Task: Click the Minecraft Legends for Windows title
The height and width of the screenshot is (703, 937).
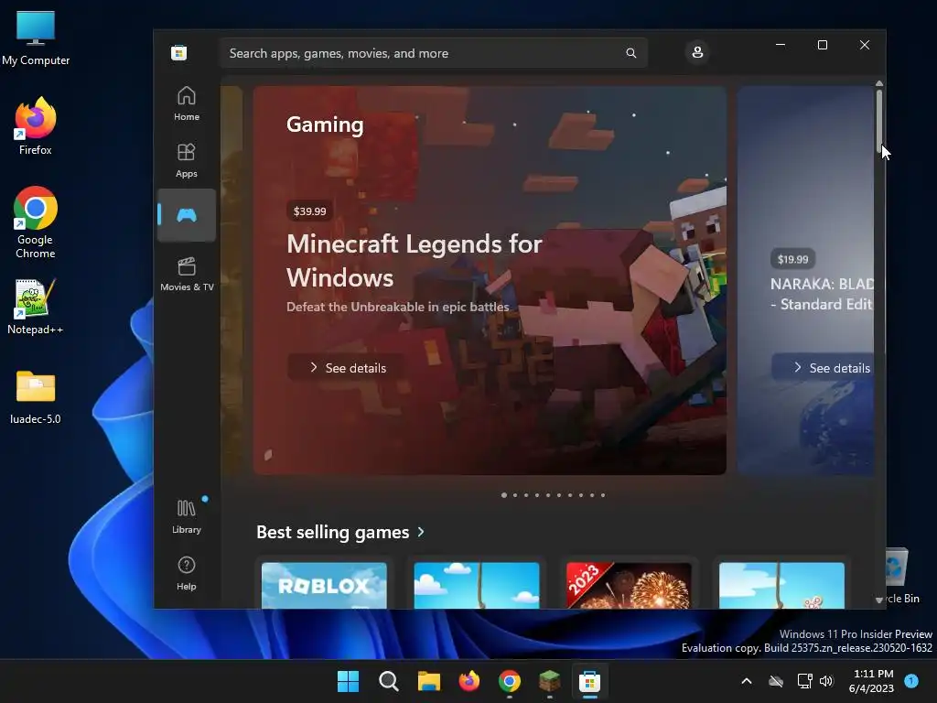Action: 415,261
